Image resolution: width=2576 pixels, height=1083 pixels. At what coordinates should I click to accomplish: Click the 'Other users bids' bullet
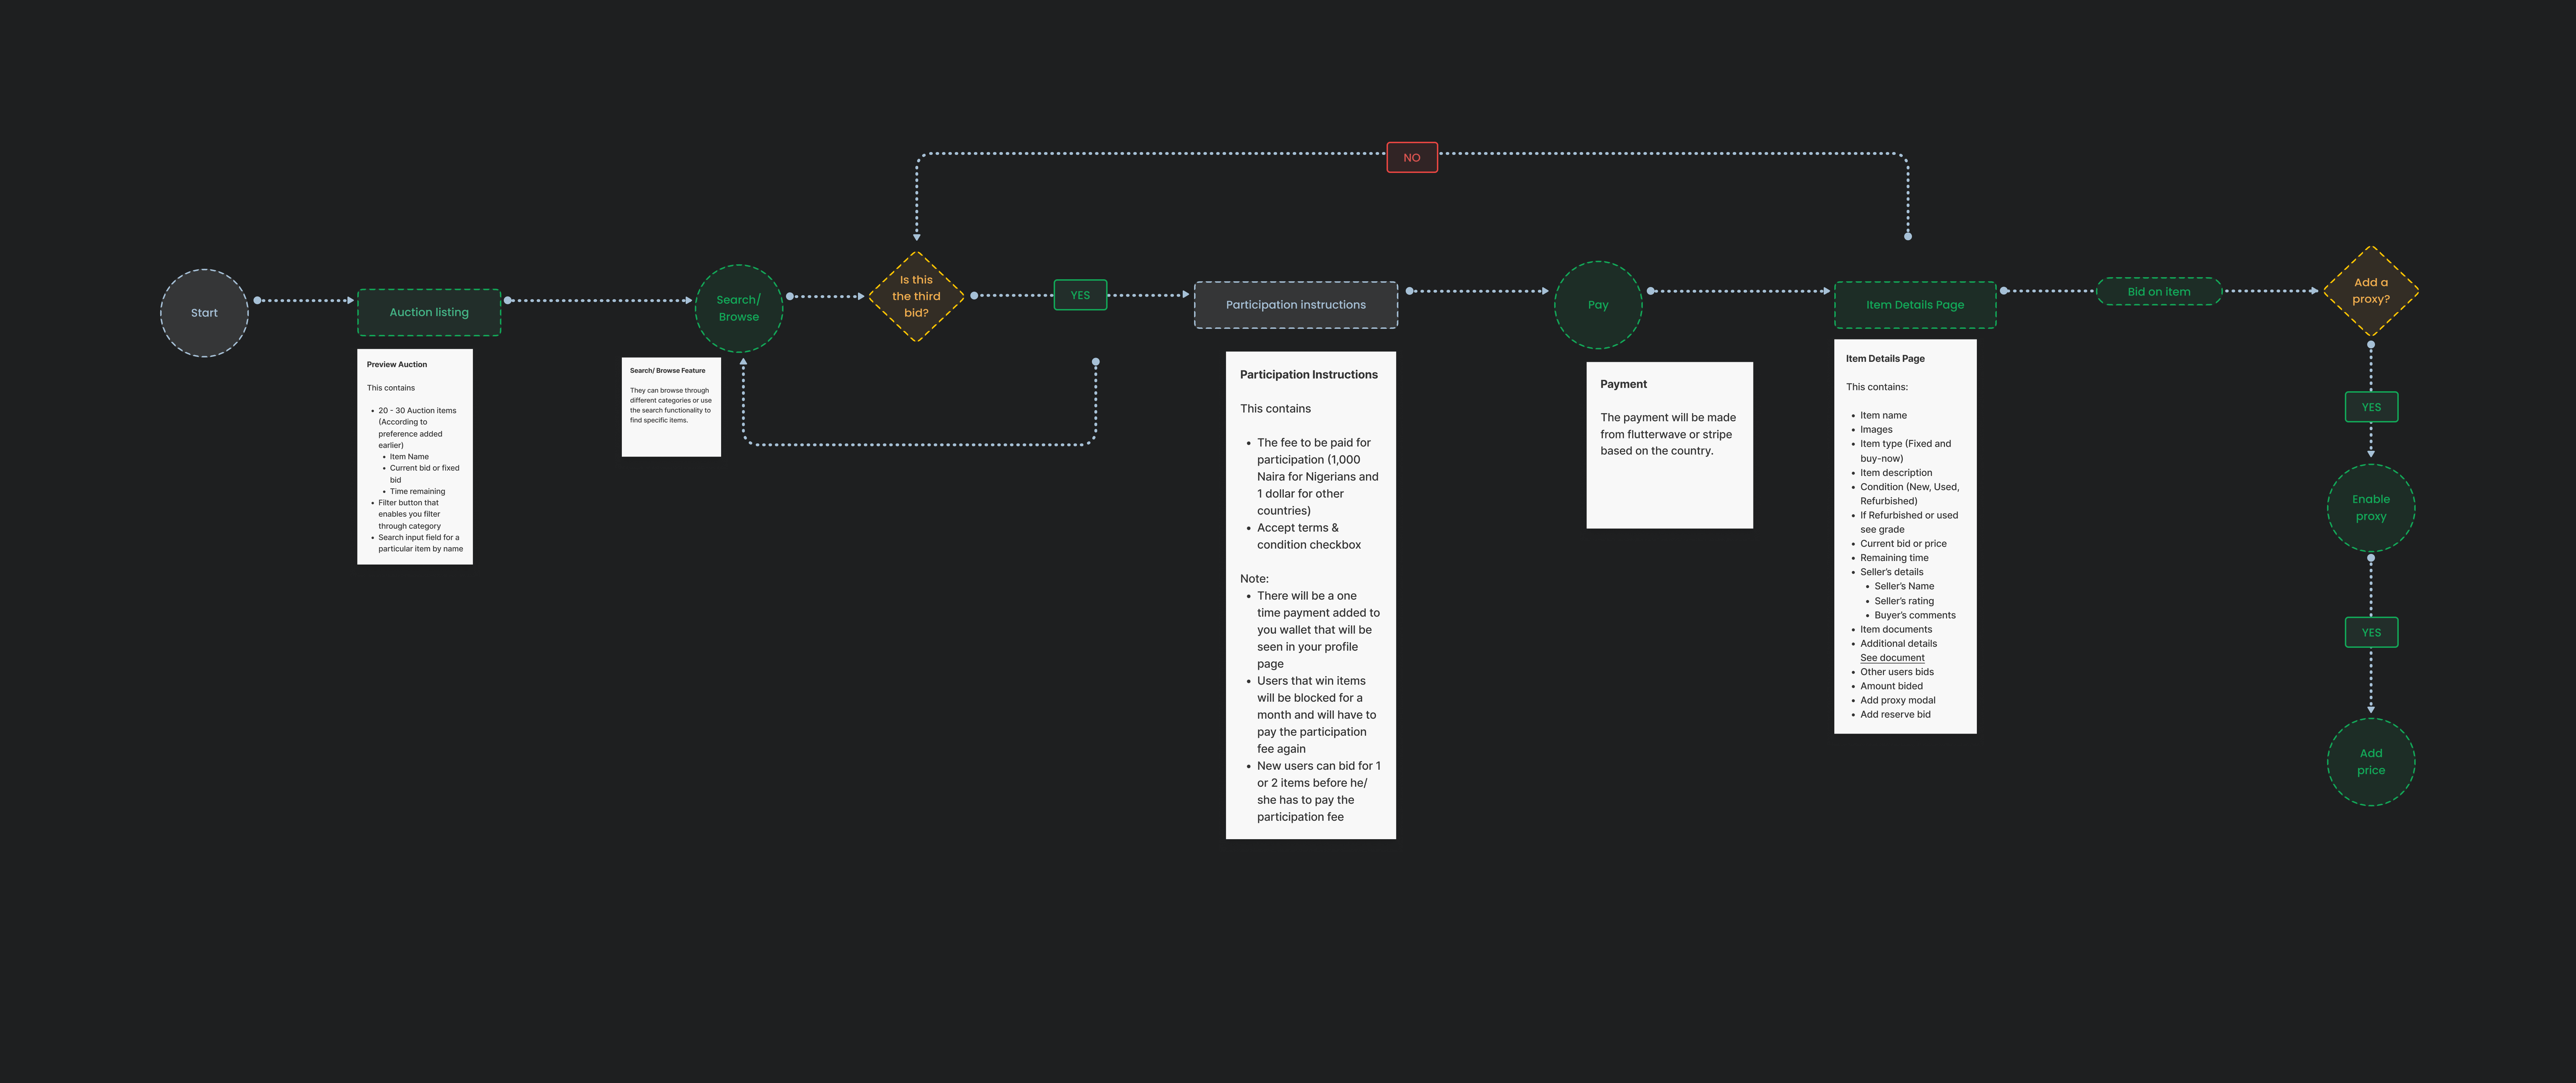1897,672
